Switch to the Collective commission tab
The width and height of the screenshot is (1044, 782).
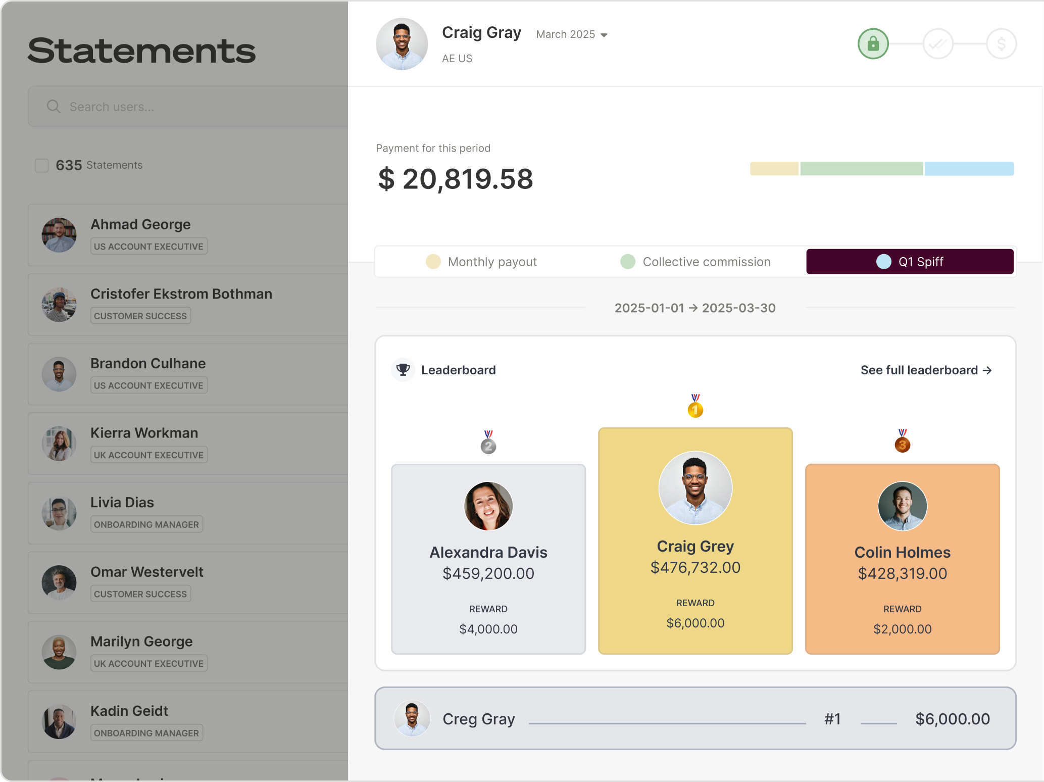(695, 262)
